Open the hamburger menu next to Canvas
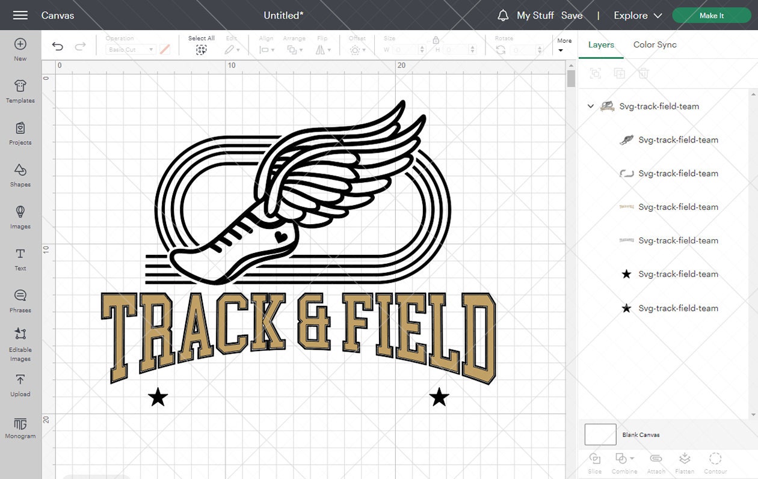The image size is (758, 479). (20, 15)
